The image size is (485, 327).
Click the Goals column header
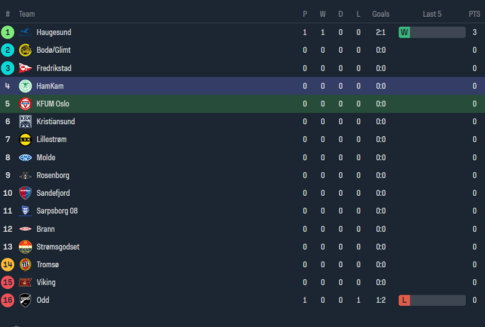tap(381, 14)
